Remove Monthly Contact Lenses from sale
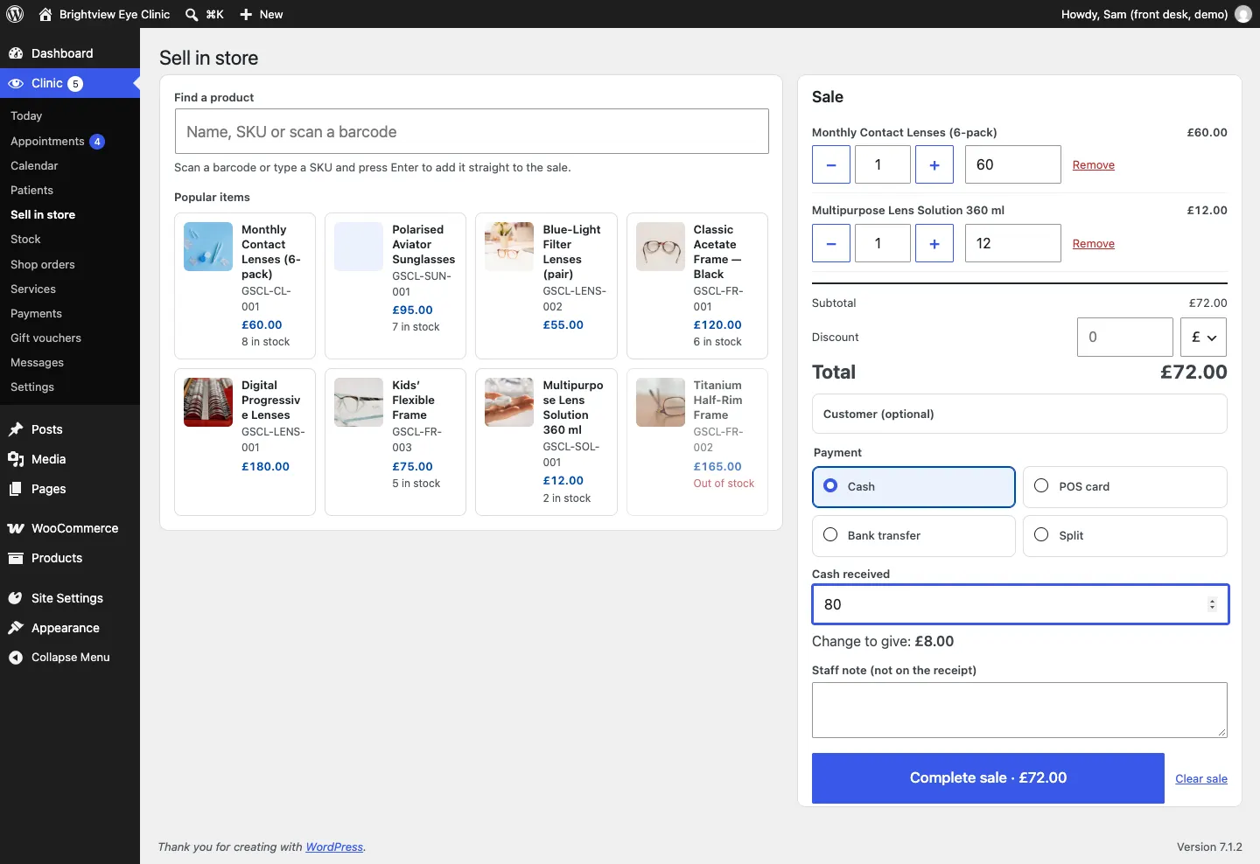 pyautogui.click(x=1094, y=164)
